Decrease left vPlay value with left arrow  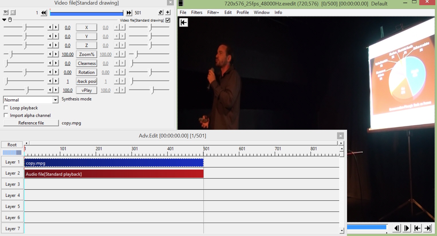click(x=50, y=90)
